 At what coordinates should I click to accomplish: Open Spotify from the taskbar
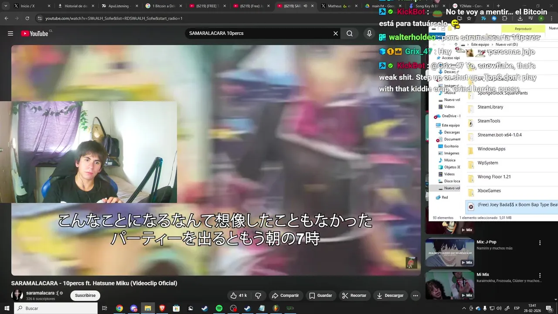tap(219, 308)
